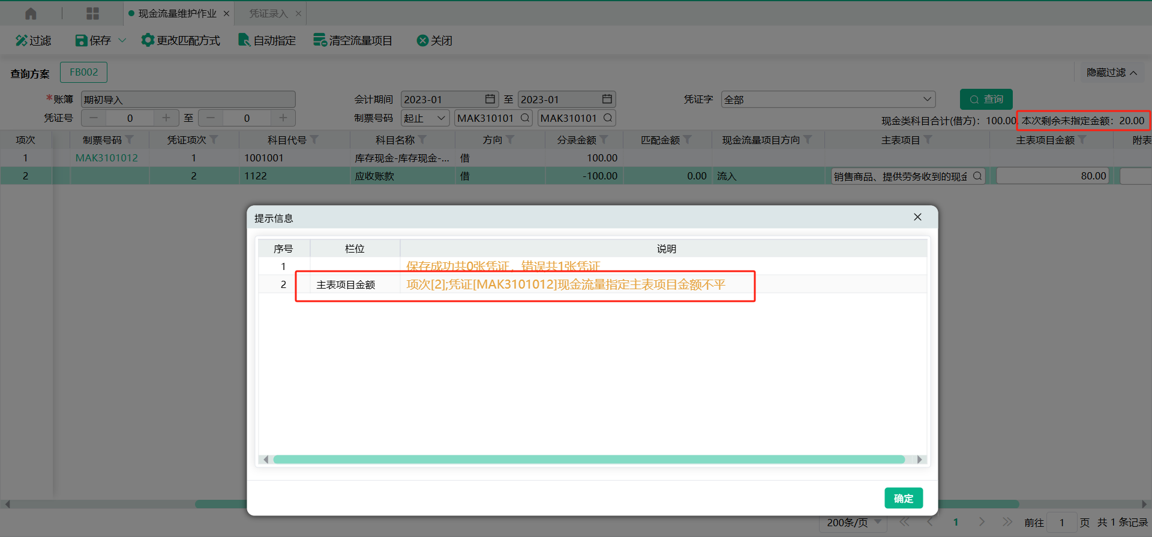Click the 栏位 column header in dialog
Image resolution: width=1152 pixels, height=537 pixels.
coord(355,248)
